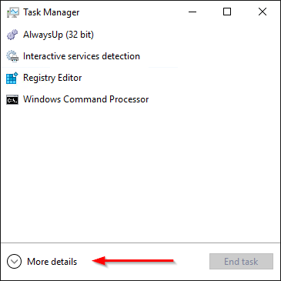Select AlwaysUp (32 bit) in the list
Screen dimensions: 281x281
(x=140, y=35)
